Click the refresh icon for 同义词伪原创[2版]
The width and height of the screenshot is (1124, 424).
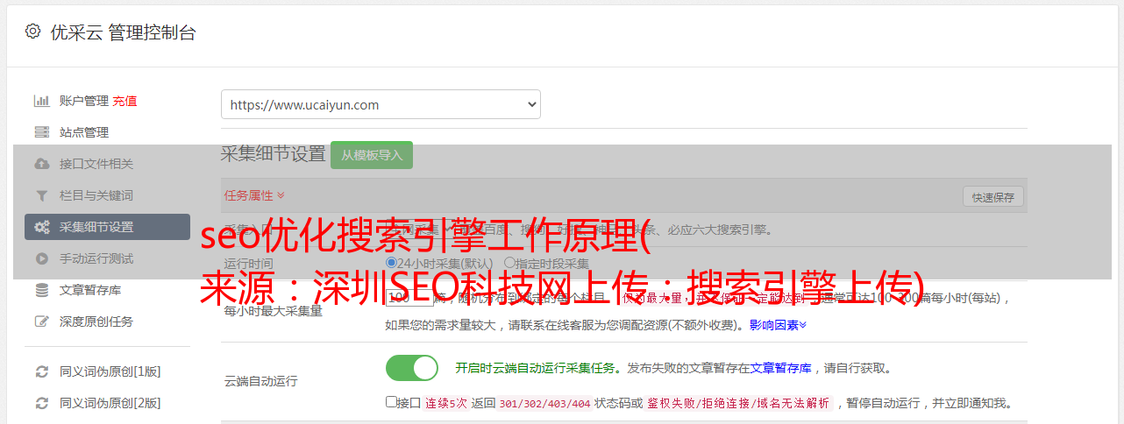point(41,403)
